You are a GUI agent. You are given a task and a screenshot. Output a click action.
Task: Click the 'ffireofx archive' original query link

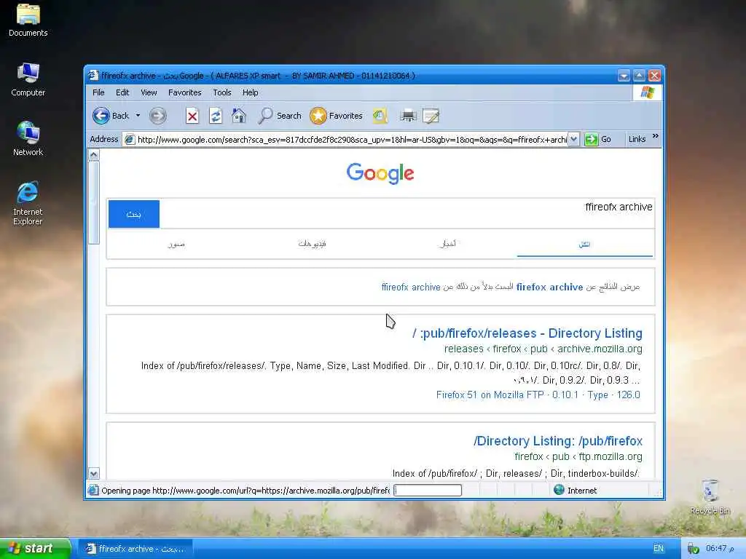(x=411, y=287)
